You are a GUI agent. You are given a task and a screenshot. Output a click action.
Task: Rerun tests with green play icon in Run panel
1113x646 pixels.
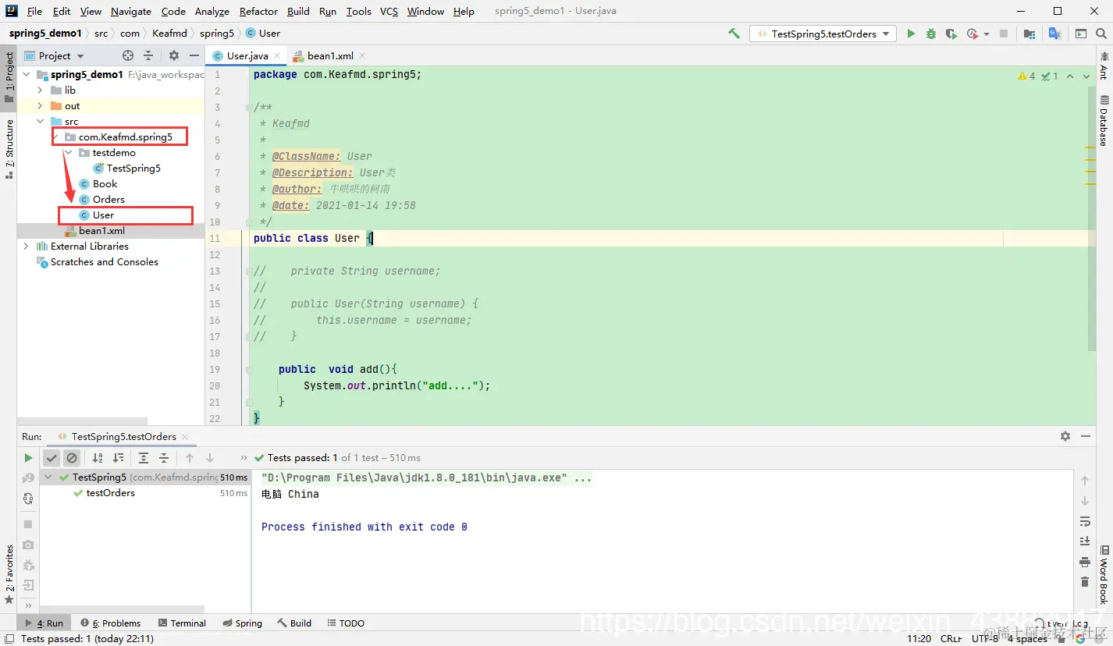coord(28,458)
